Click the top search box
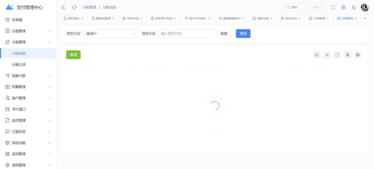374x169 pixels. point(304,7)
